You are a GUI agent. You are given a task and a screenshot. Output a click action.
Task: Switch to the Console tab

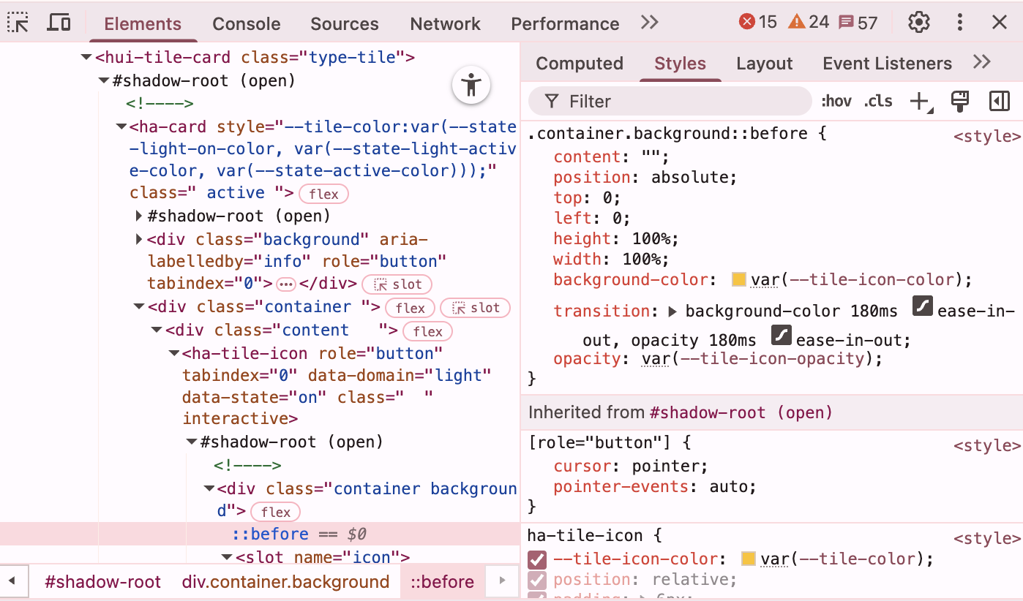point(246,23)
